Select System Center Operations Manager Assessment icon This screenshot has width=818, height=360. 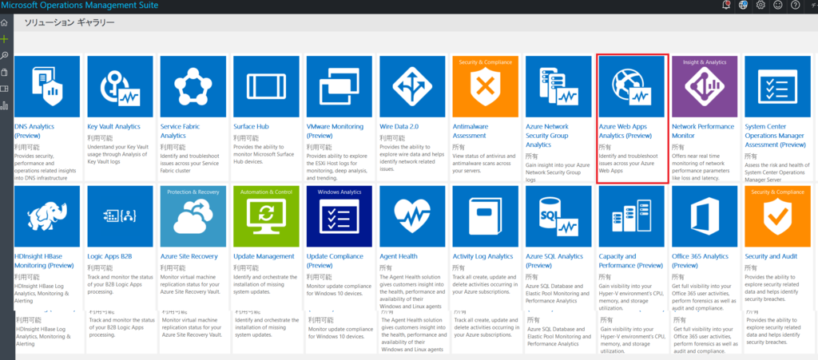pyautogui.click(x=777, y=86)
